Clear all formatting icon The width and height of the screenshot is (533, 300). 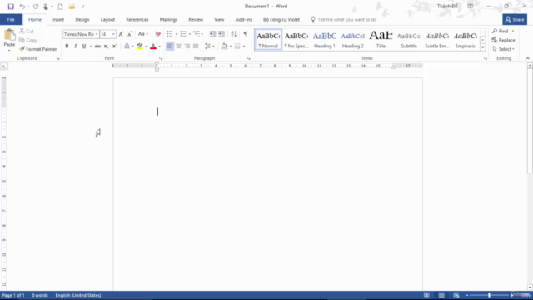coord(157,34)
